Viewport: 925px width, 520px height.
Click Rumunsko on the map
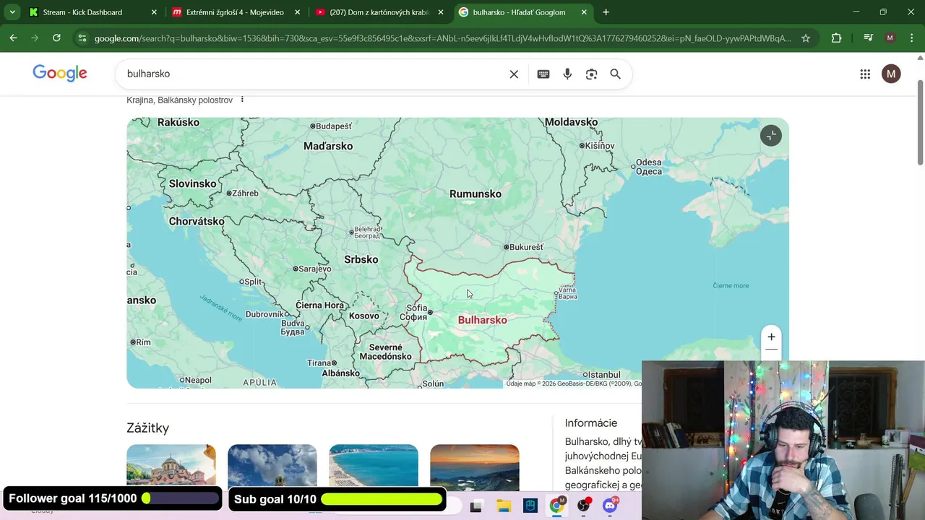click(476, 194)
